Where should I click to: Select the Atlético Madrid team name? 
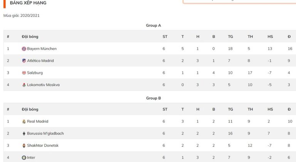[40, 61]
